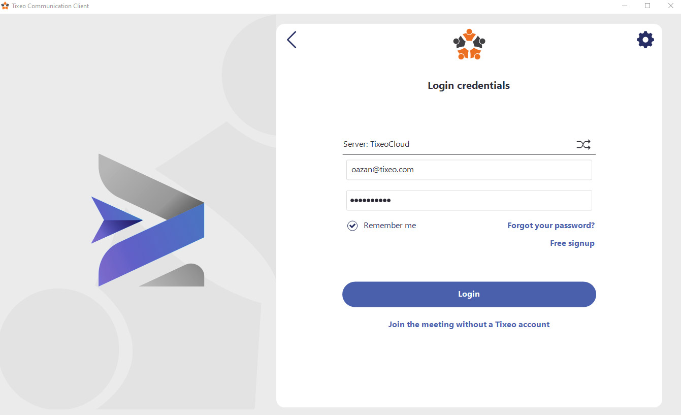Join the meeting without a Tixeo account
681x415 pixels.
point(469,325)
